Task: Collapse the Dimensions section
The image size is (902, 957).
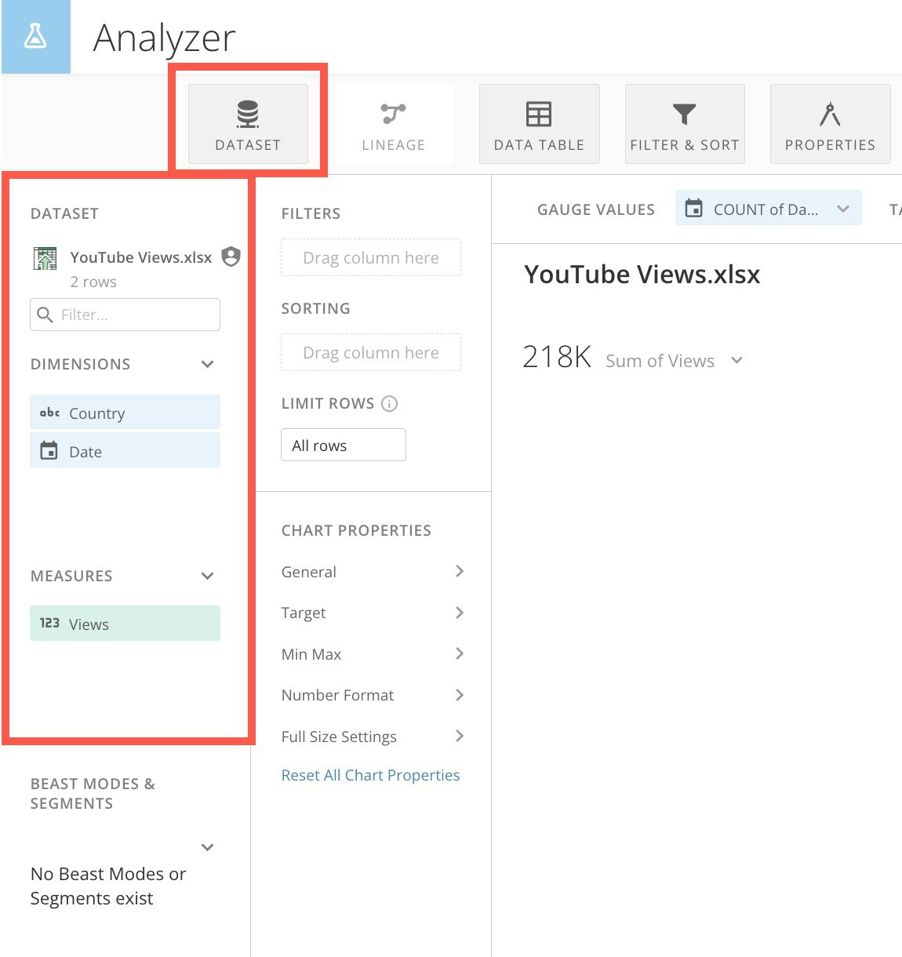Action: [x=207, y=364]
